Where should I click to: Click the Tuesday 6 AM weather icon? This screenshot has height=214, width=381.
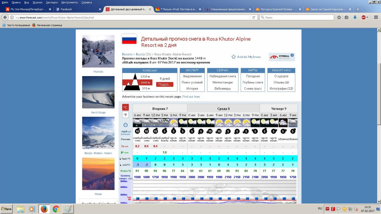pos(137,122)
